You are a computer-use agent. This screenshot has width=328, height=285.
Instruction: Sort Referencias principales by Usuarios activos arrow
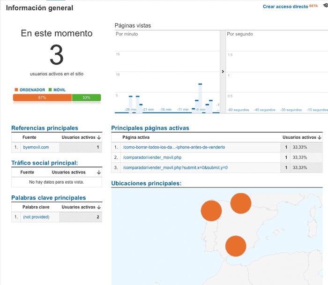coord(99,137)
